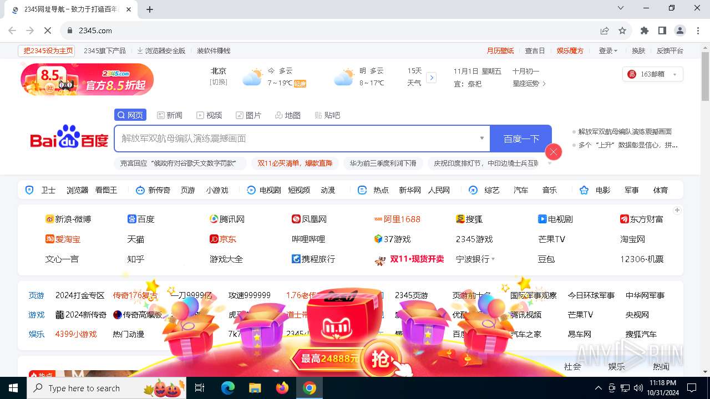Expand more hot search topics arrow
This screenshot has width=710, height=399.
point(550,163)
